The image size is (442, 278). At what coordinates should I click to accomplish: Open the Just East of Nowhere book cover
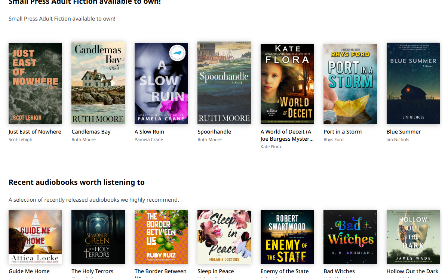click(x=35, y=83)
